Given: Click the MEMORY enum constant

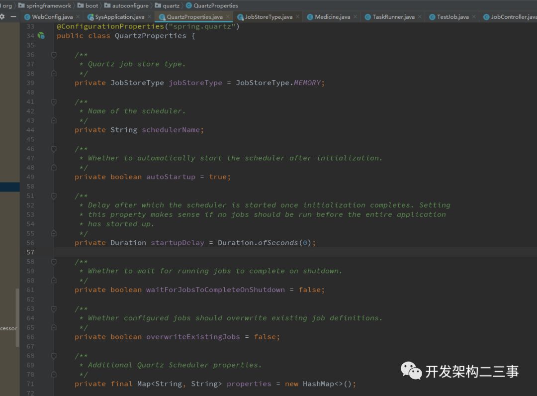Looking at the screenshot, I should coord(307,83).
